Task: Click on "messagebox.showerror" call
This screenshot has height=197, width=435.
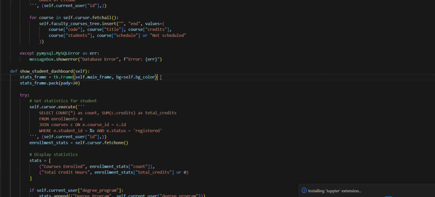Action: [x=53, y=60]
